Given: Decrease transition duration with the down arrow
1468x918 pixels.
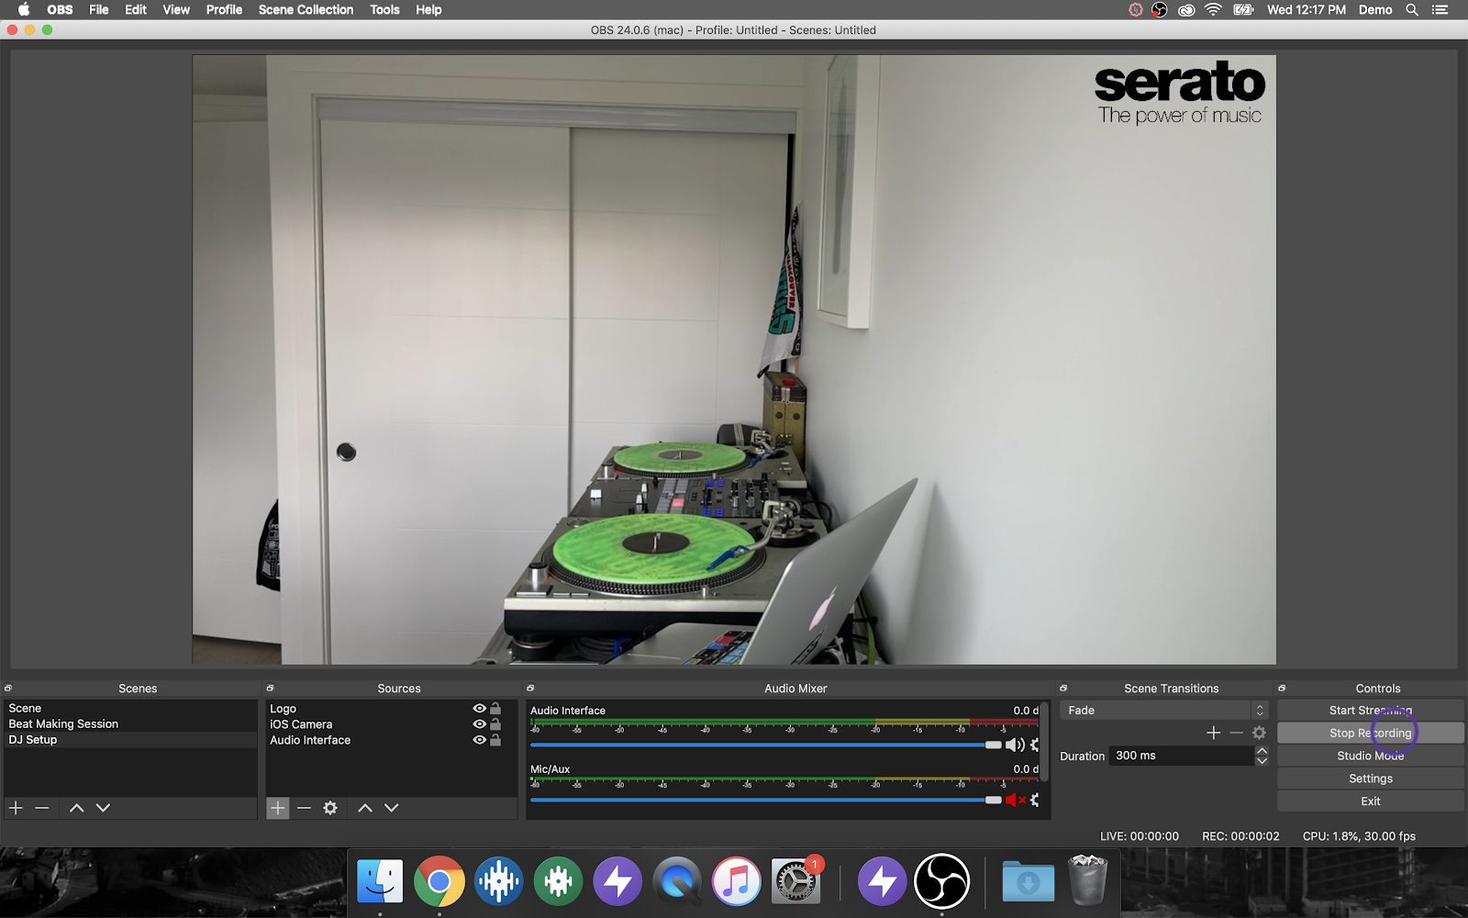Looking at the screenshot, I should (1262, 761).
